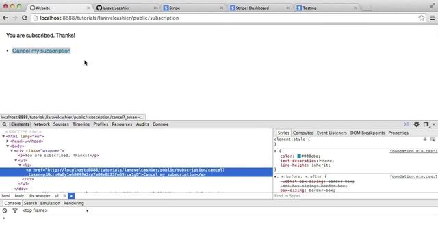The image size is (438, 246).
Task: Click the new style rule plus icon
Action: click(425, 139)
